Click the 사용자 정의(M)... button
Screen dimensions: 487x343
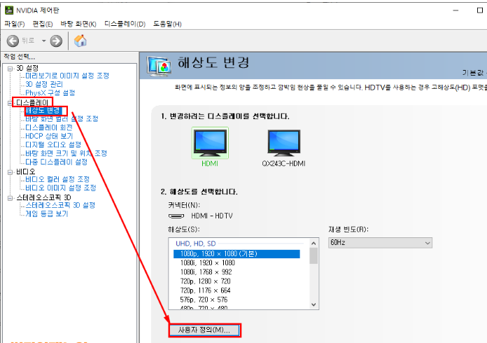tap(204, 330)
